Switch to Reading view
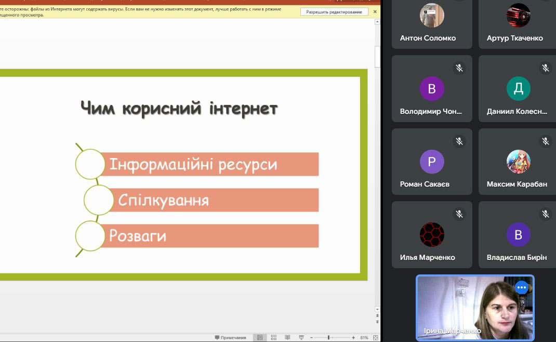This screenshot has width=556, height=342. pos(287,337)
